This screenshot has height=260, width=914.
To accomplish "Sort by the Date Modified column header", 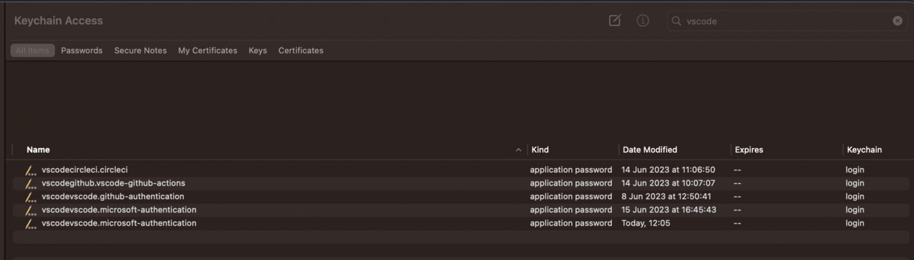I will 650,150.
